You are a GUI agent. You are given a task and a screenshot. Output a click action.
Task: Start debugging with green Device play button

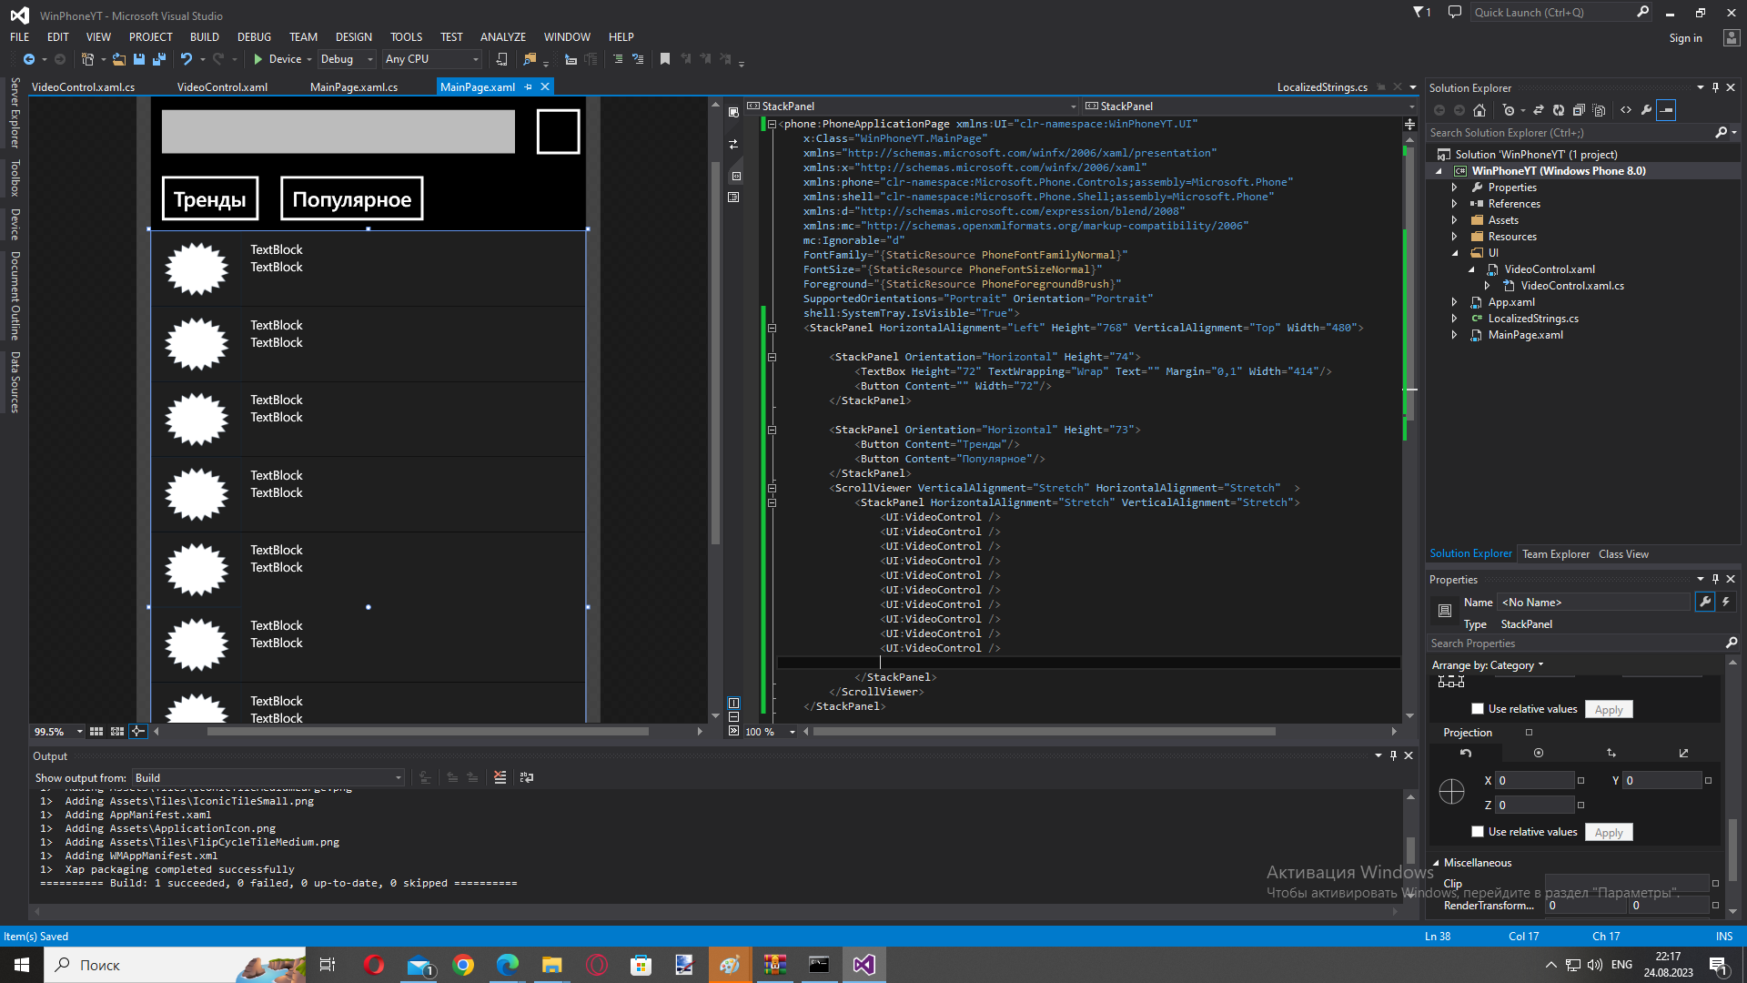pos(278,59)
